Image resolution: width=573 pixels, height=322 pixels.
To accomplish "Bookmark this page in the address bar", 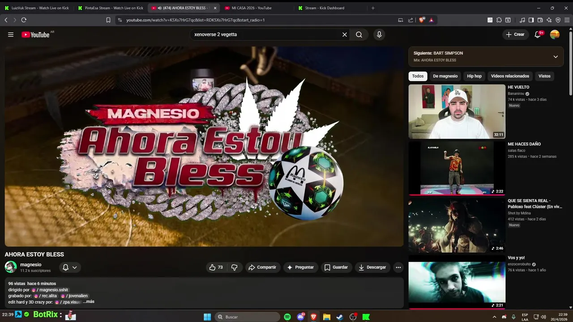I will coord(108,20).
